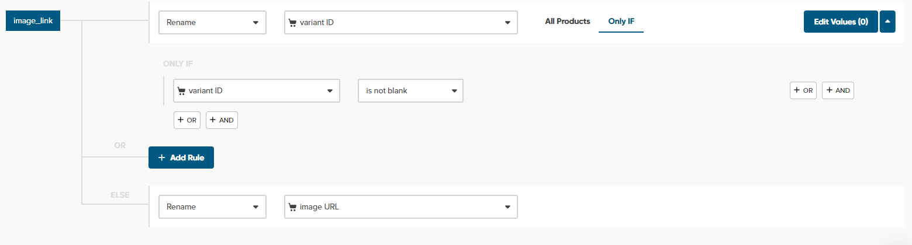Viewport: 912px width, 245px height.
Task: Click the plus icon on Add Rule
Action: (162, 157)
